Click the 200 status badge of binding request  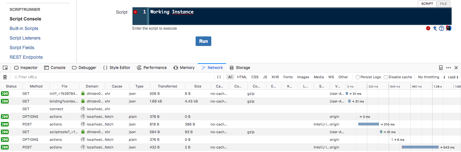tap(5, 101)
